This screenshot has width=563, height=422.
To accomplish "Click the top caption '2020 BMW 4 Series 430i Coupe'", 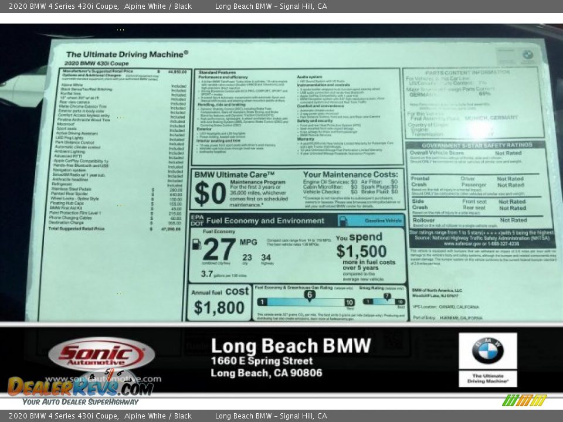I will click(x=64, y=6).
